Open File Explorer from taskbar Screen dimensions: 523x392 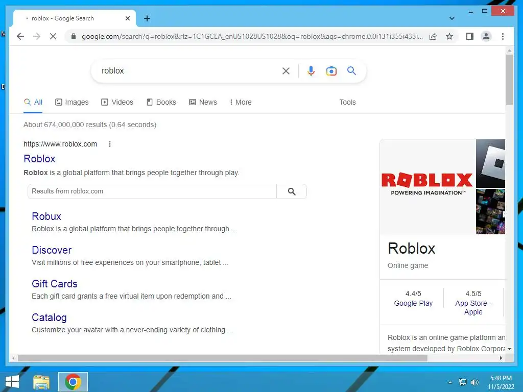[x=41, y=382]
